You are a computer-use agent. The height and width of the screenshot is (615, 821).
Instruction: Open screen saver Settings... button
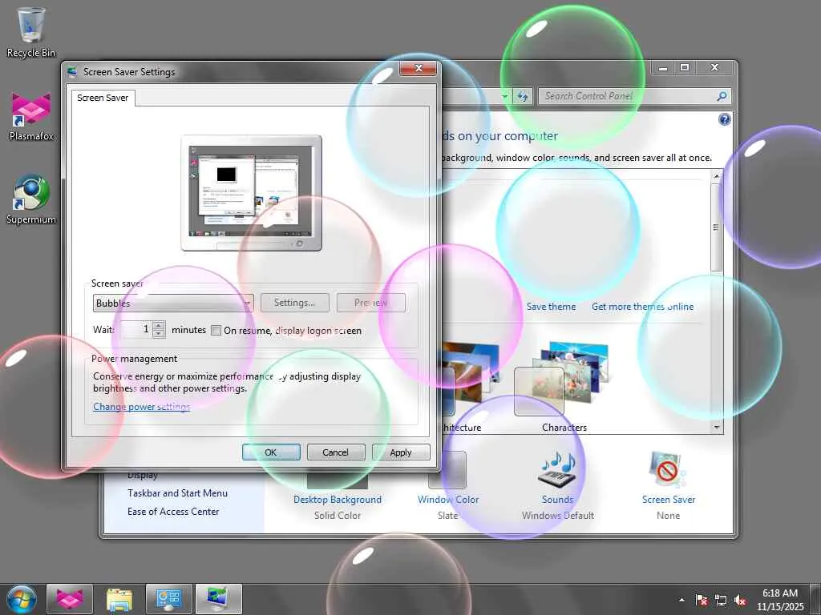pos(294,303)
